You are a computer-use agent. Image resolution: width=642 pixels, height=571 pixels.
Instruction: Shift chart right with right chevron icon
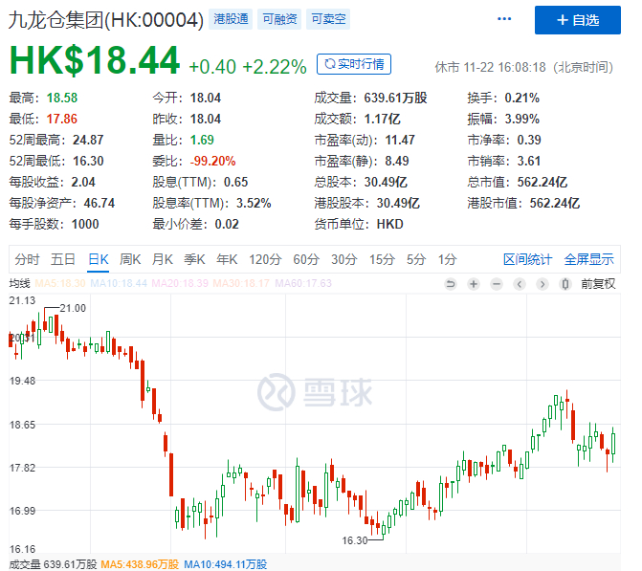point(542,284)
